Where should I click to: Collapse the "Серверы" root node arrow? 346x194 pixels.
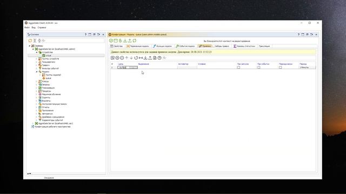30,46
